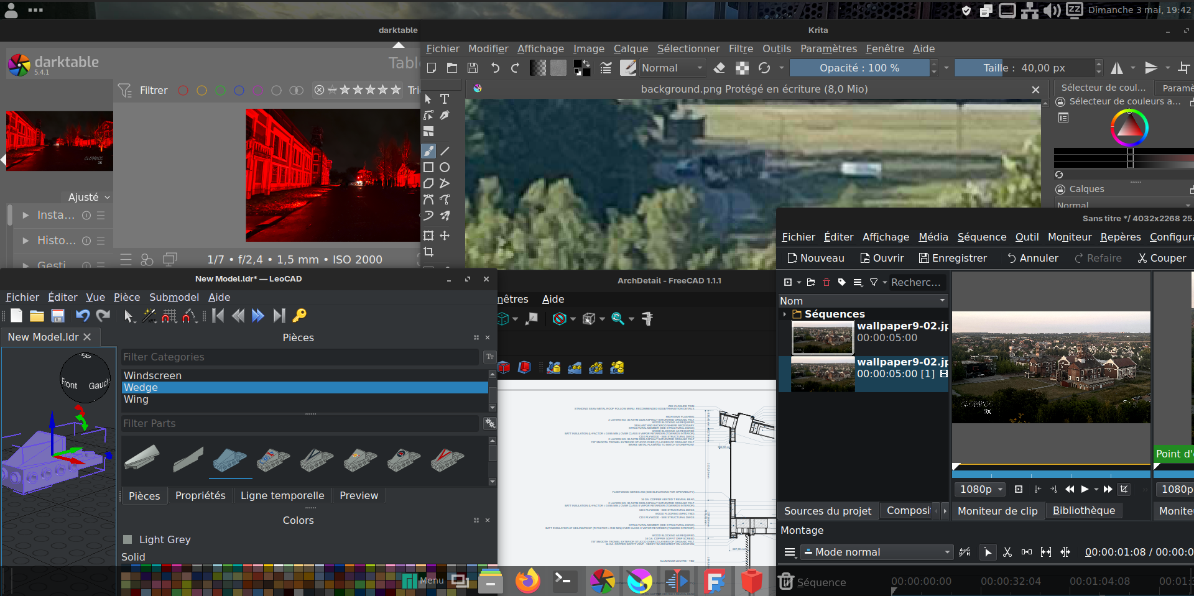
Task: Open the Krita brush preset chooser
Action: pos(628,68)
